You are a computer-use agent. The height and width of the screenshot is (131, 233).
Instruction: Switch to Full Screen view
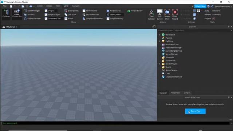coord(160,15)
